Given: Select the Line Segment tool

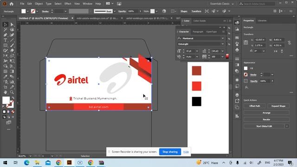Looking at the screenshot, I should click(12, 40).
